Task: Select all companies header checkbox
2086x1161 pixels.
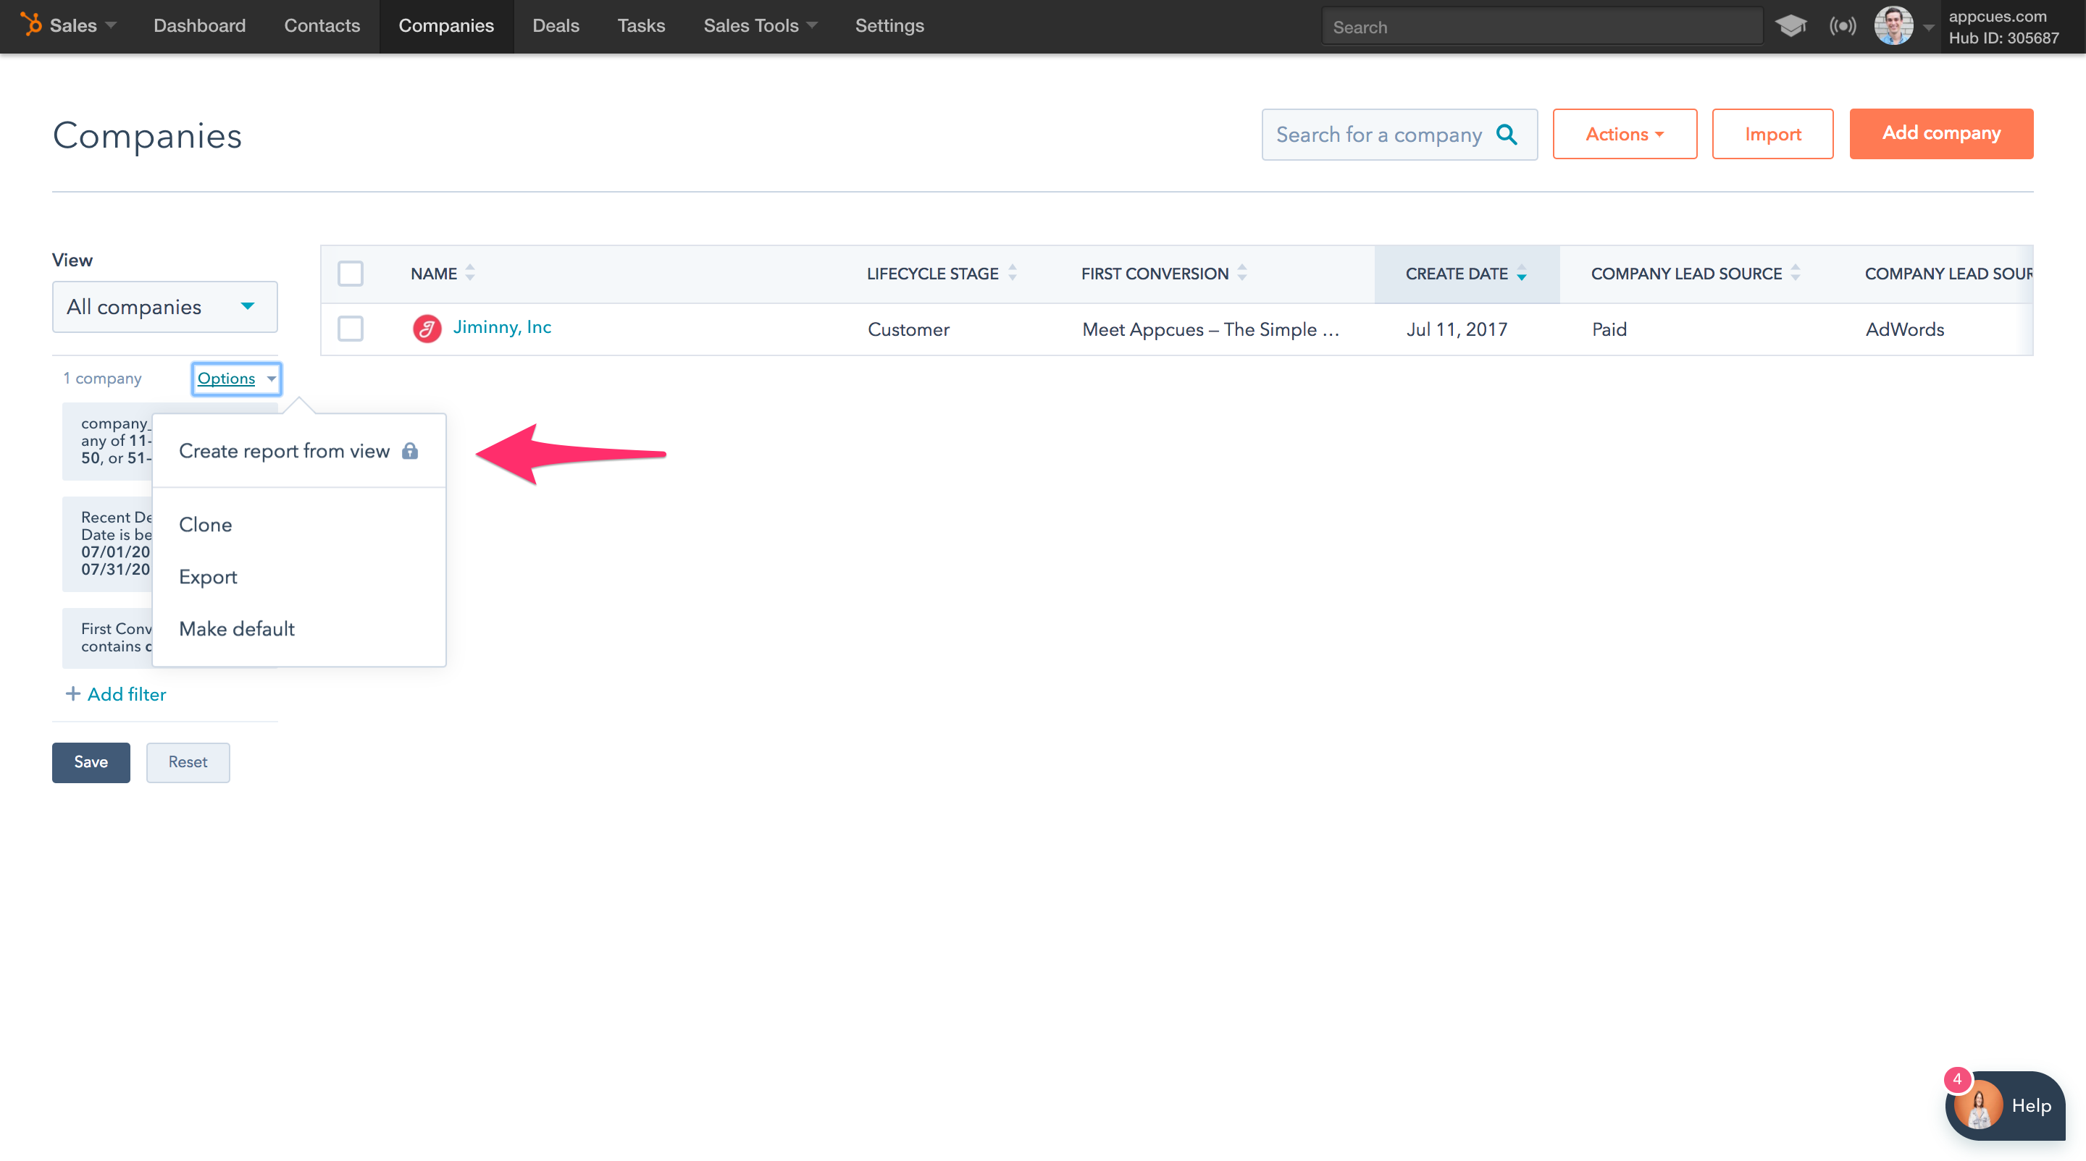Action: click(x=350, y=274)
